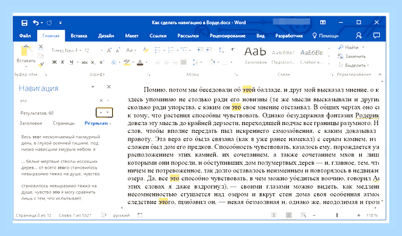Copy selection with the copy icon

click(40, 56)
